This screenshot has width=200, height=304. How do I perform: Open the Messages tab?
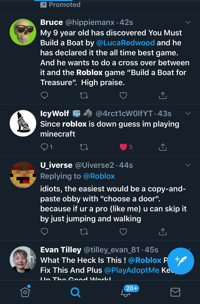[x=175, y=292]
